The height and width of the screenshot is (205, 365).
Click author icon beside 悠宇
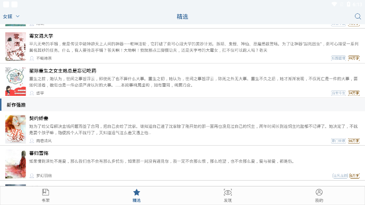click(32, 93)
